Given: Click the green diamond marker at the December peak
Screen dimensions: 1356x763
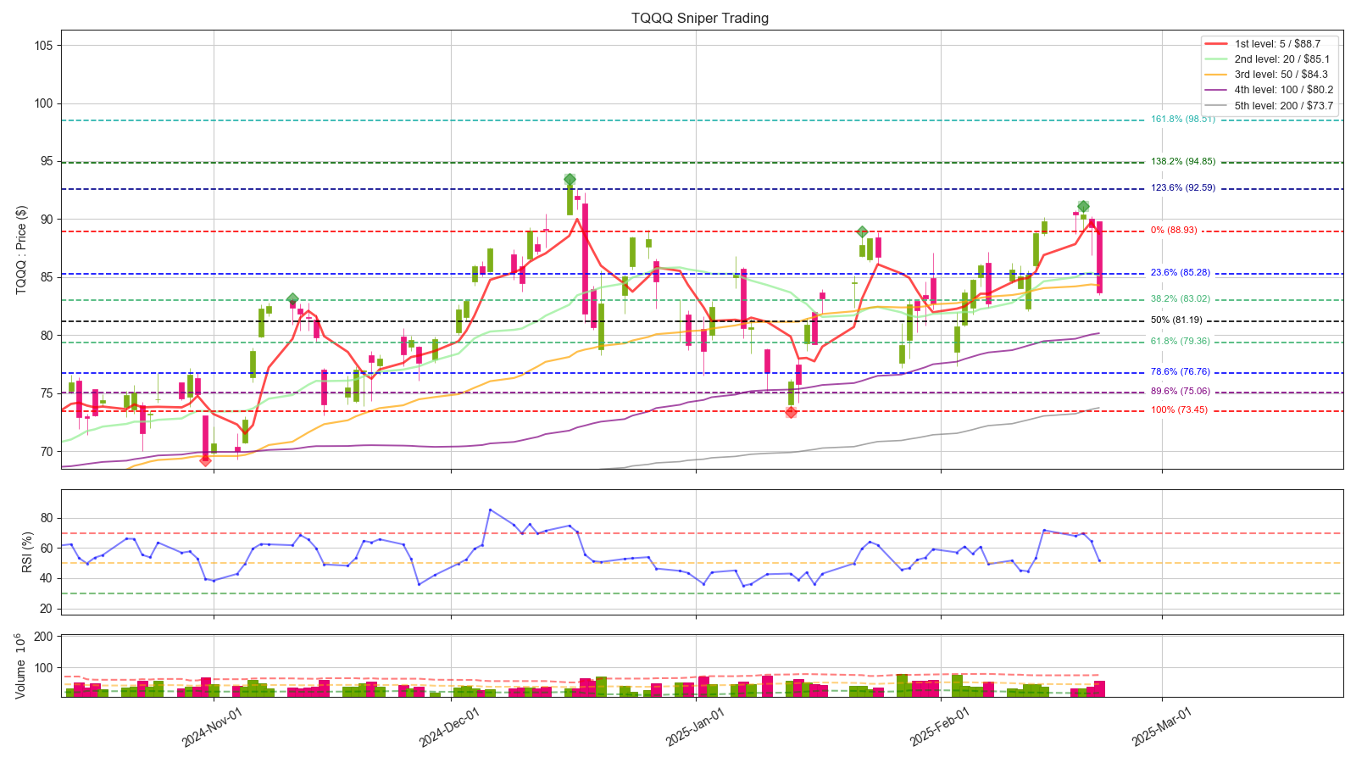Looking at the screenshot, I should click(x=570, y=179).
